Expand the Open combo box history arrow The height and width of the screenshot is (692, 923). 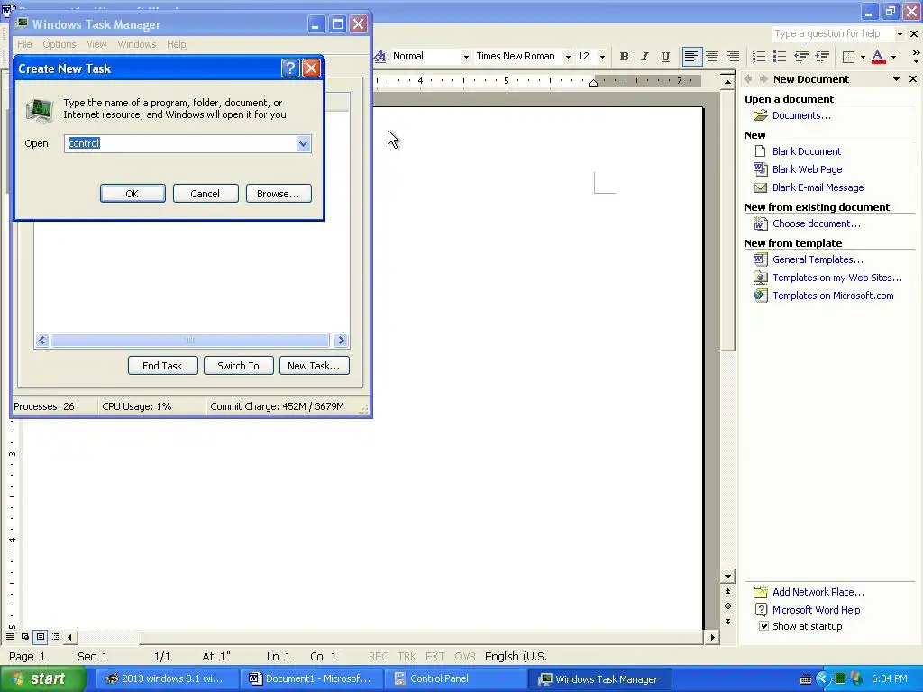[x=303, y=143]
